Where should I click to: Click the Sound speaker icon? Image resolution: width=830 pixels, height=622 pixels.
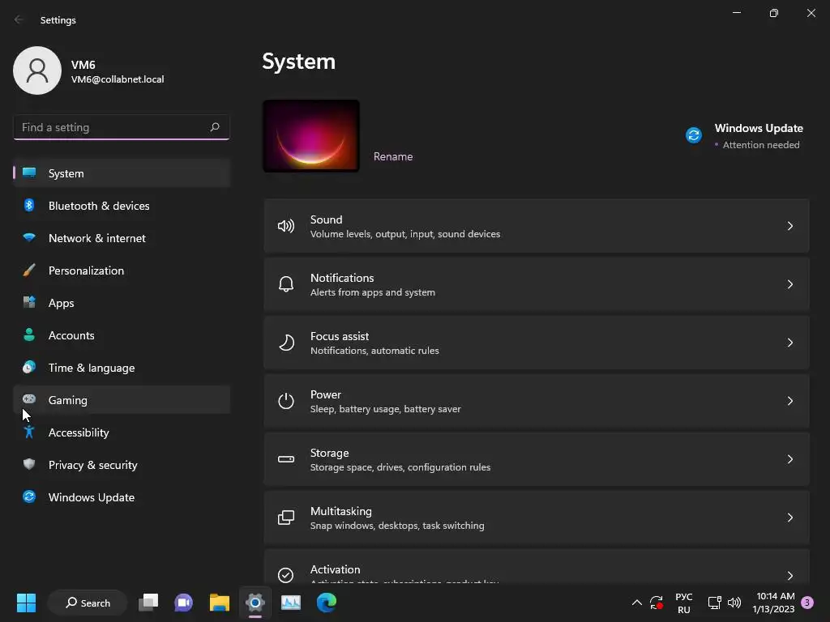coord(286,227)
